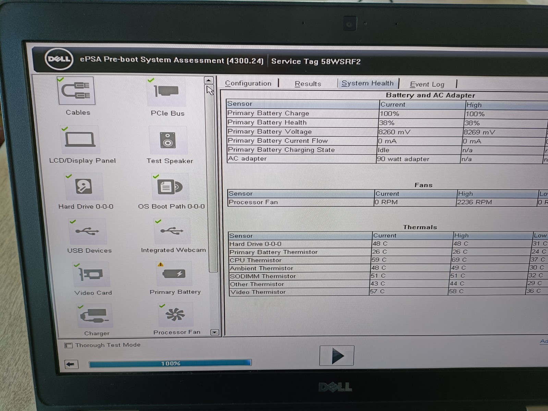
Task: Select the Cables test icon
Action: click(x=77, y=91)
